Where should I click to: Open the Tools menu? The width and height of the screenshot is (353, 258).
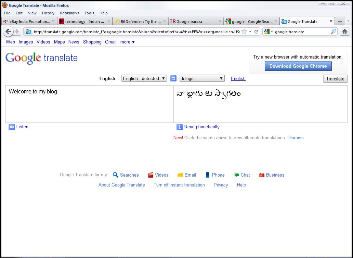89,13
